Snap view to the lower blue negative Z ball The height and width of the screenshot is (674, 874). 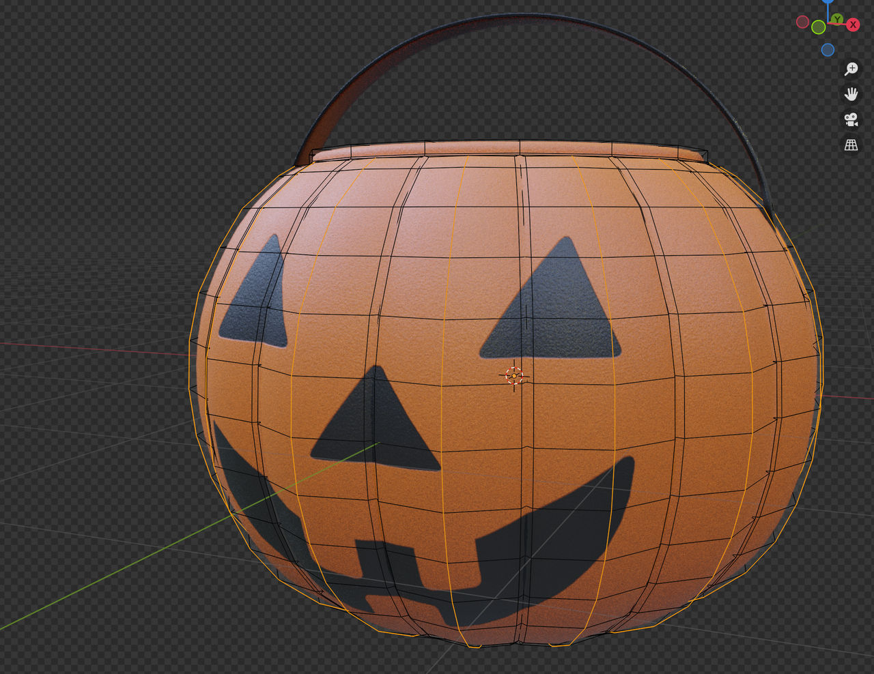tap(828, 50)
